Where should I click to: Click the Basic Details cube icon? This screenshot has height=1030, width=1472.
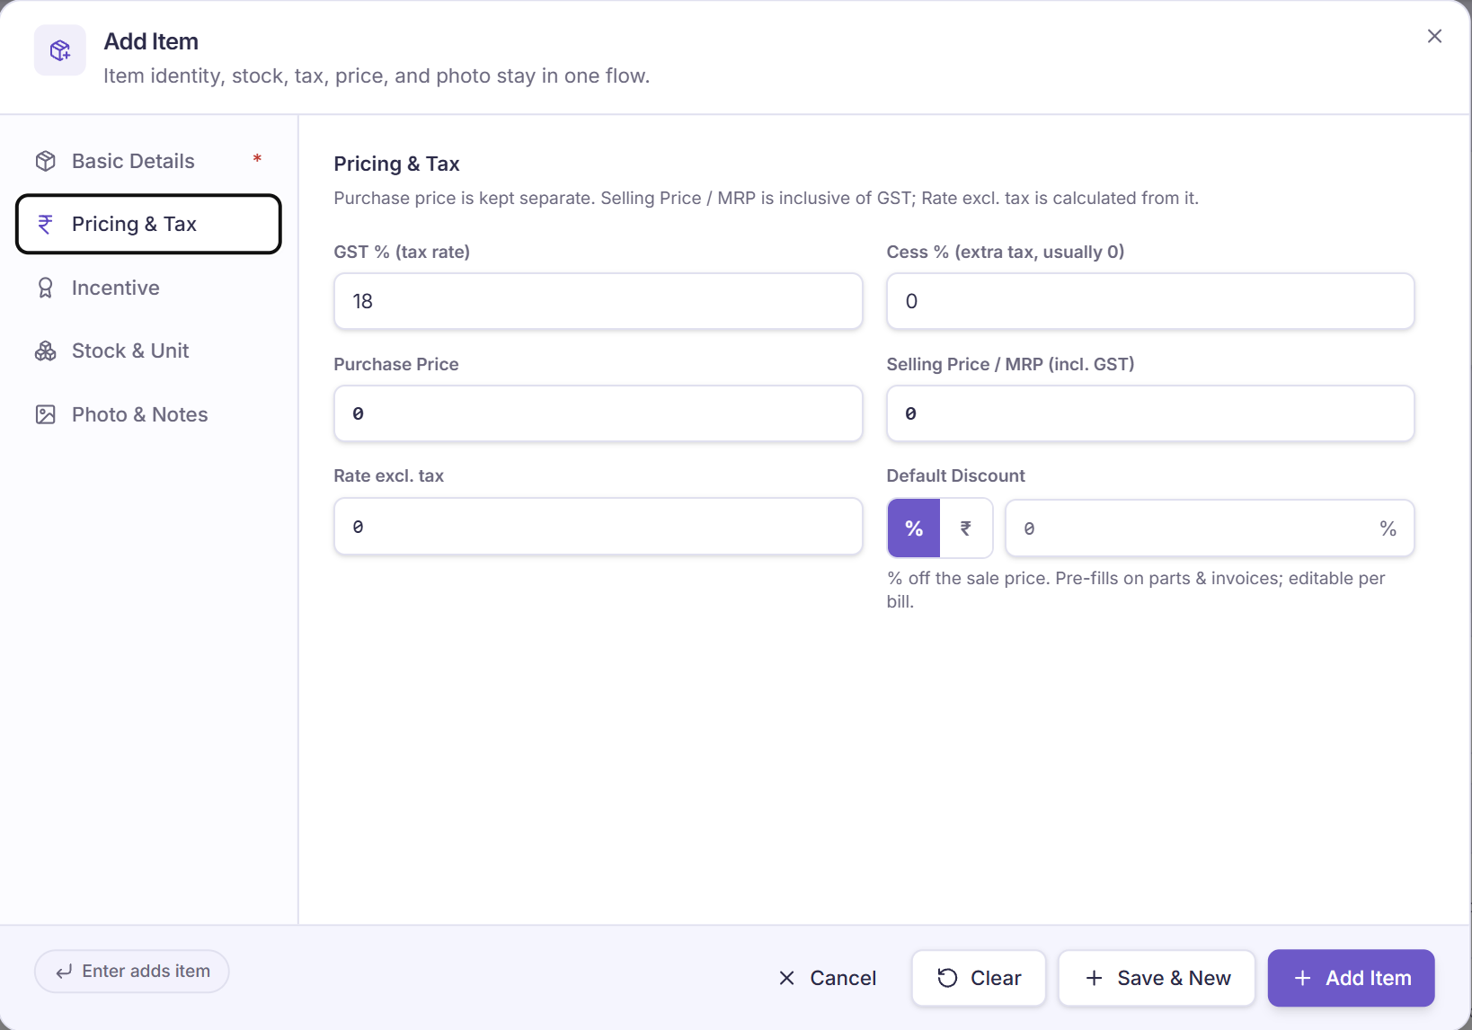(x=46, y=161)
